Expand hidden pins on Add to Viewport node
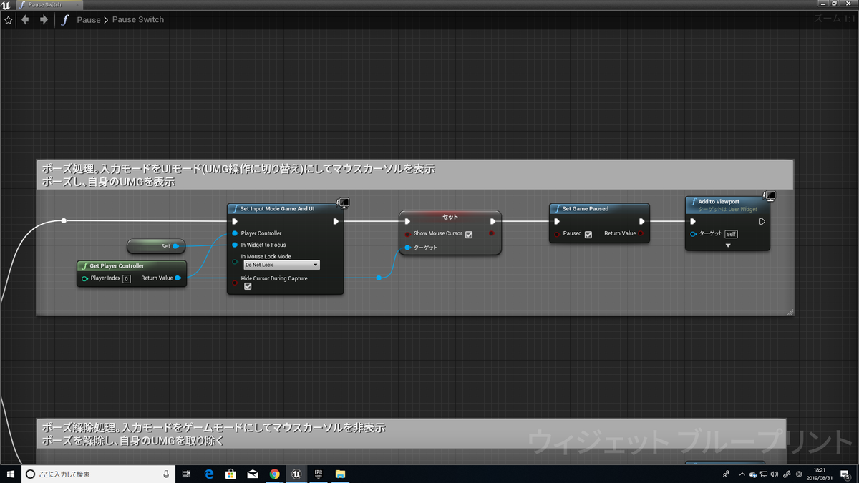 click(x=728, y=245)
